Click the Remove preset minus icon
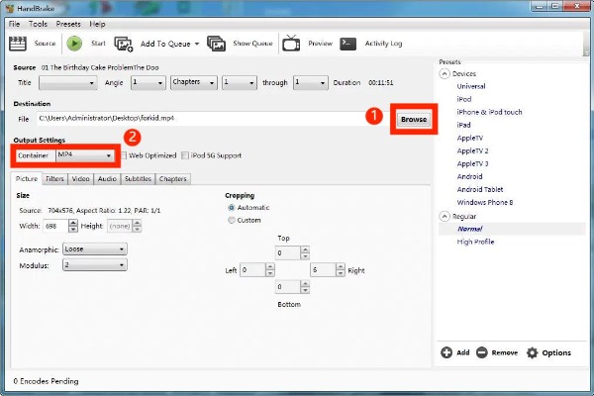 tap(482, 352)
